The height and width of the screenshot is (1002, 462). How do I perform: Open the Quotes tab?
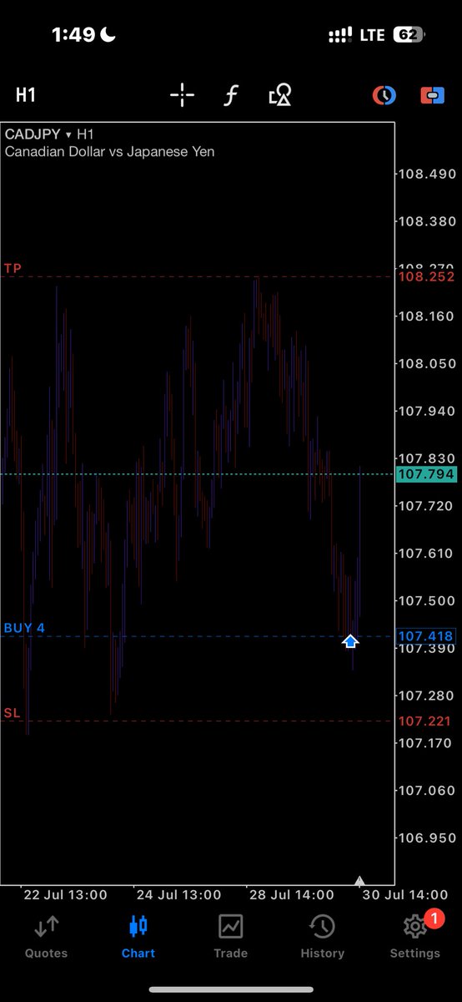pos(47,936)
